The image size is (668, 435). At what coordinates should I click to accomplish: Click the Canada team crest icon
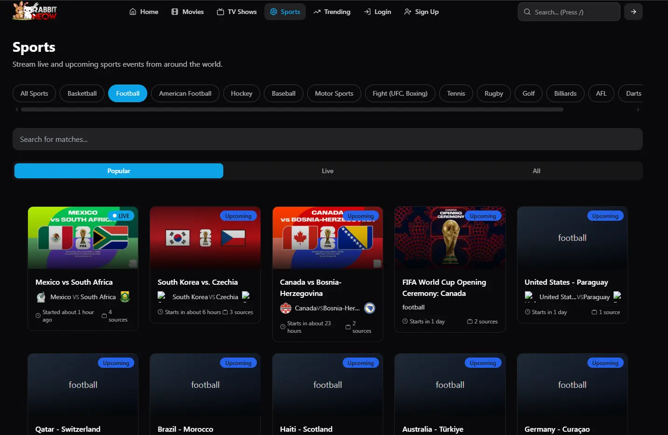pos(285,308)
